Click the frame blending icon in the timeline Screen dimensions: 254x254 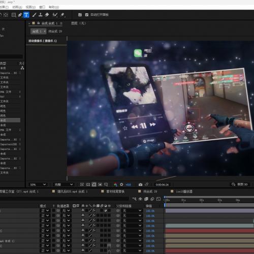[x=146, y=199]
